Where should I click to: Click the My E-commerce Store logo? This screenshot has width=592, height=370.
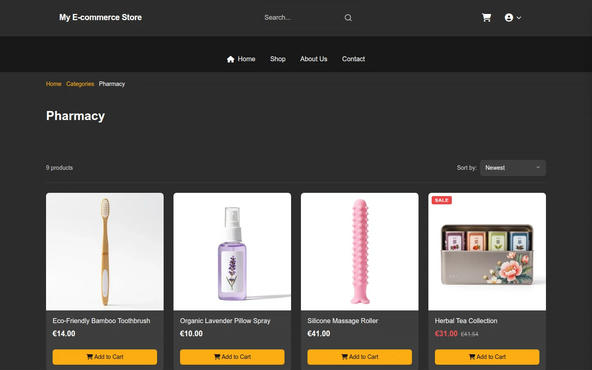(100, 17)
